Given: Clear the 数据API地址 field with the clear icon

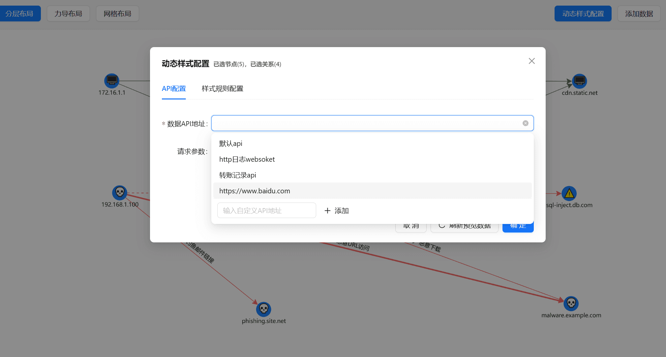Looking at the screenshot, I should click(x=526, y=123).
